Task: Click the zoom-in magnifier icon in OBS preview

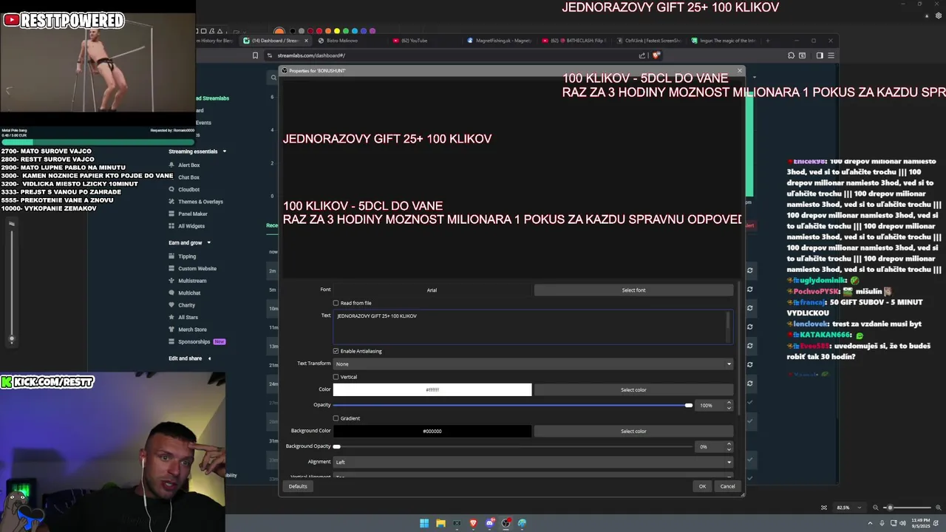Action: 938,508
